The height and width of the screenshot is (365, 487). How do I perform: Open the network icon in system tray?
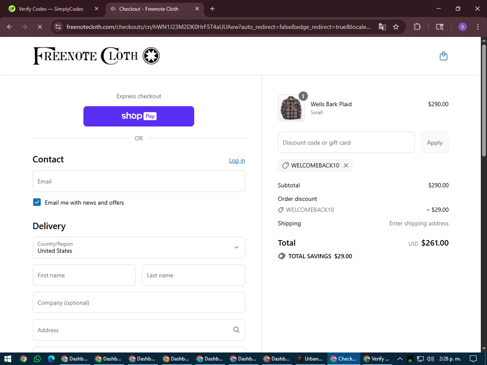[420, 359]
